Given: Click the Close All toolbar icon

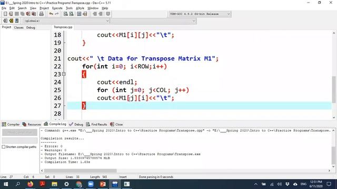Looking at the screenshot, I should point(34,14).
